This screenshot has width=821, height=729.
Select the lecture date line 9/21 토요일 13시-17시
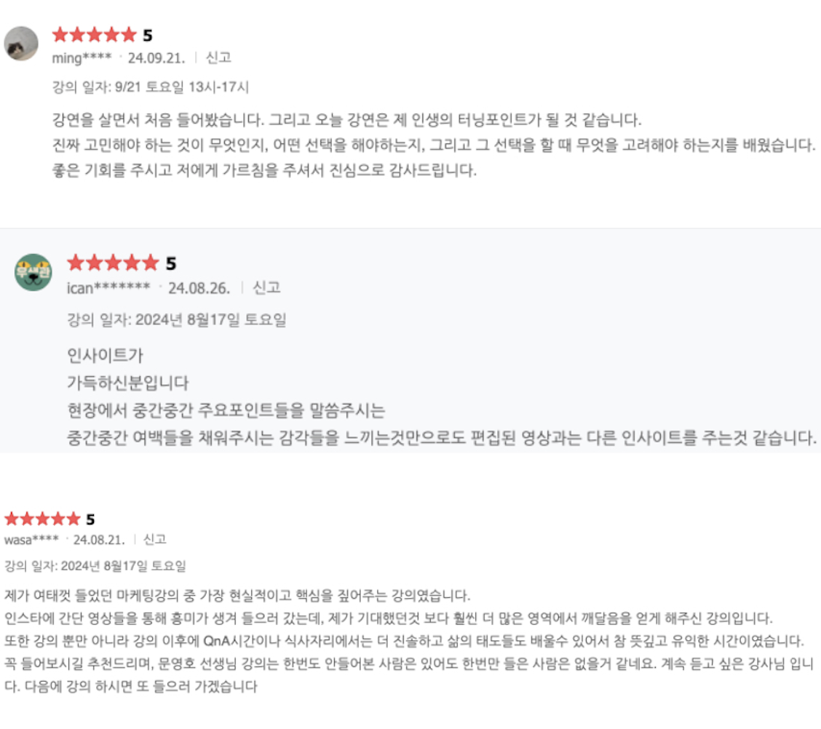150,87
